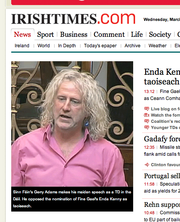Select the News tab
This screenshot has height=222, width=180.
(x=22, y=34)
